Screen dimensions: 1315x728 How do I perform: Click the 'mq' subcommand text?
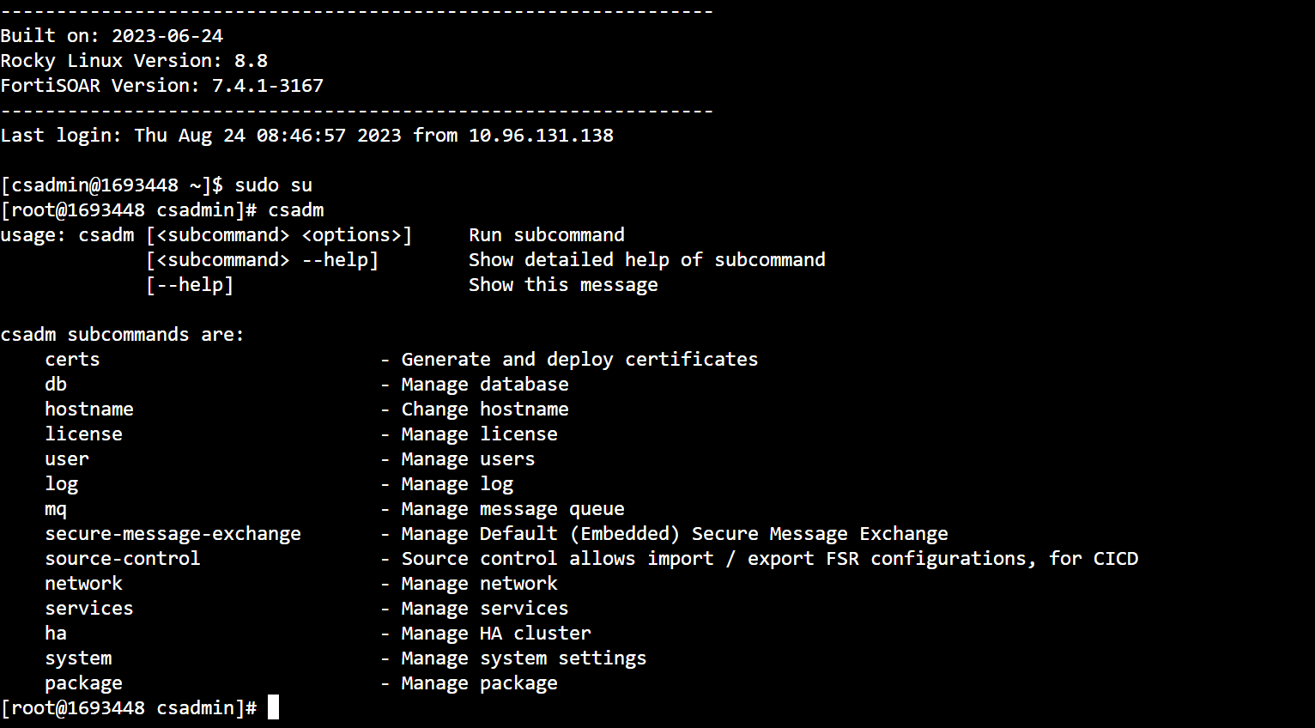coord(56,508)
